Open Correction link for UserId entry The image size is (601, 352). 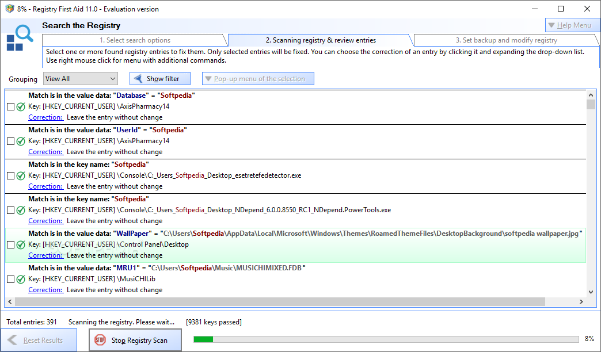(x=45, y=152)
